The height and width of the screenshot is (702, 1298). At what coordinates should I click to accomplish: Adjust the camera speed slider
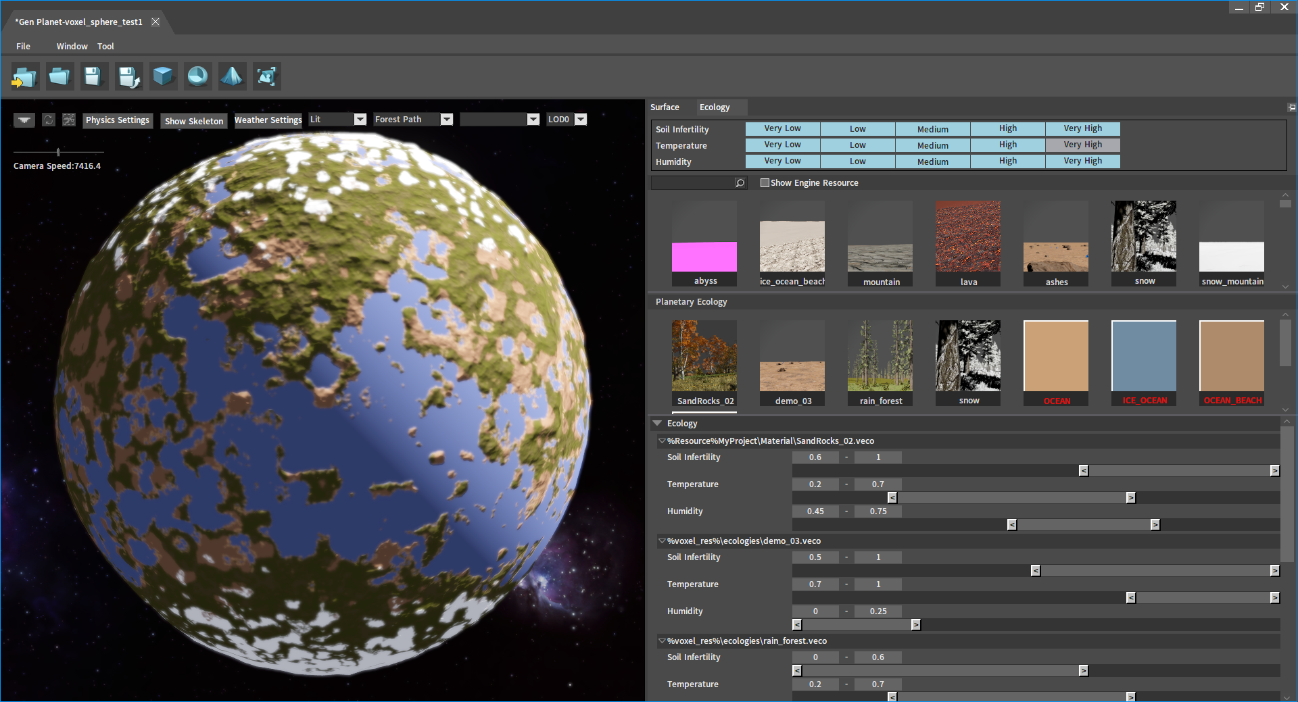[58, 152]
